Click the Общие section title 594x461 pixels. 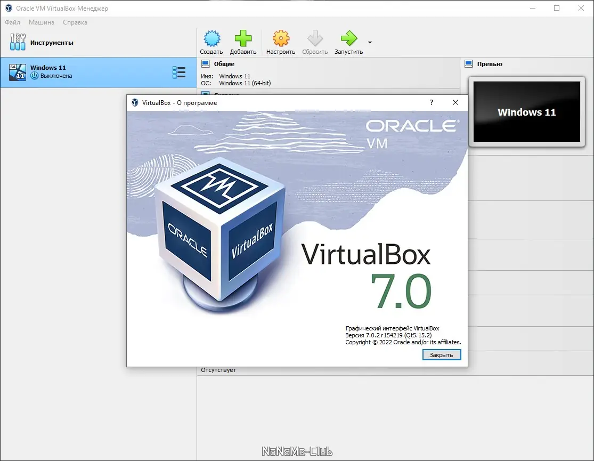(x=224, y=64)
